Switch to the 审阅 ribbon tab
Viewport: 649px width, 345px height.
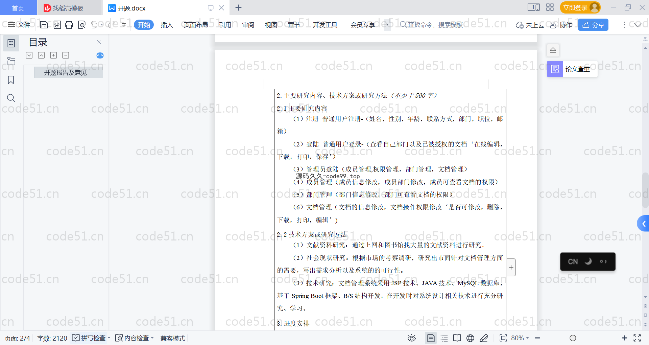pyautogui.click(x=248, y=25)
